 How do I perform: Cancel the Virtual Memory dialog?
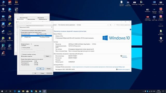click(49, 69)
